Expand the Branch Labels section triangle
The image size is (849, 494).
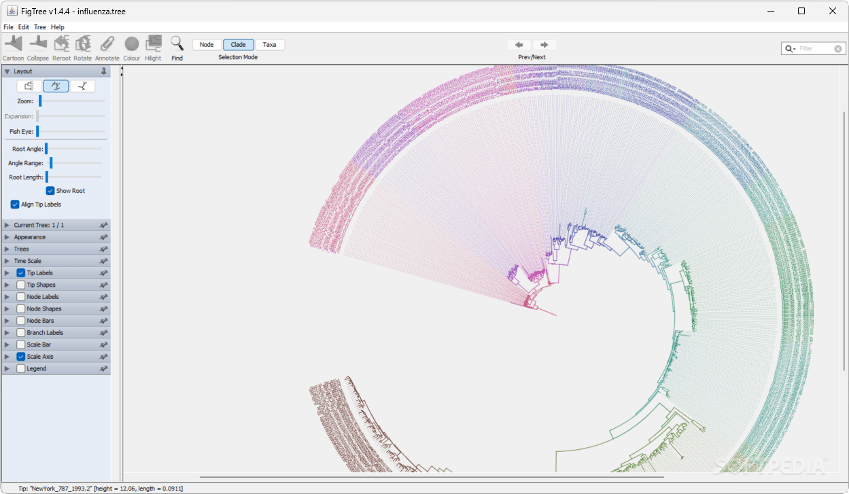[7, 332]
